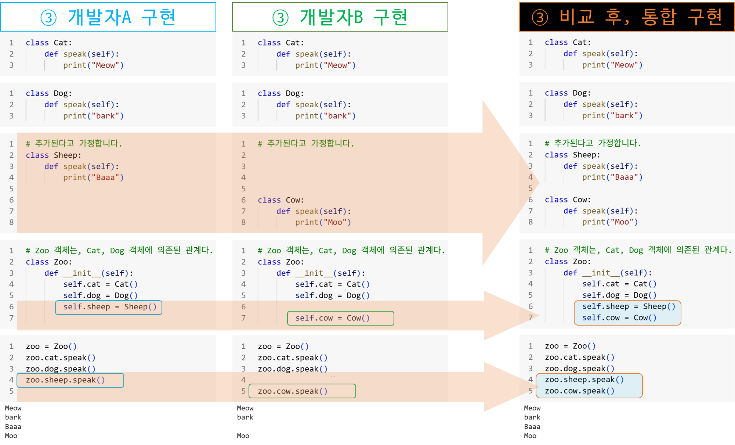The image size is (735, 445).
Task: Select the boxed self.sheep = Sheep() line
Action: click(109, 307)
